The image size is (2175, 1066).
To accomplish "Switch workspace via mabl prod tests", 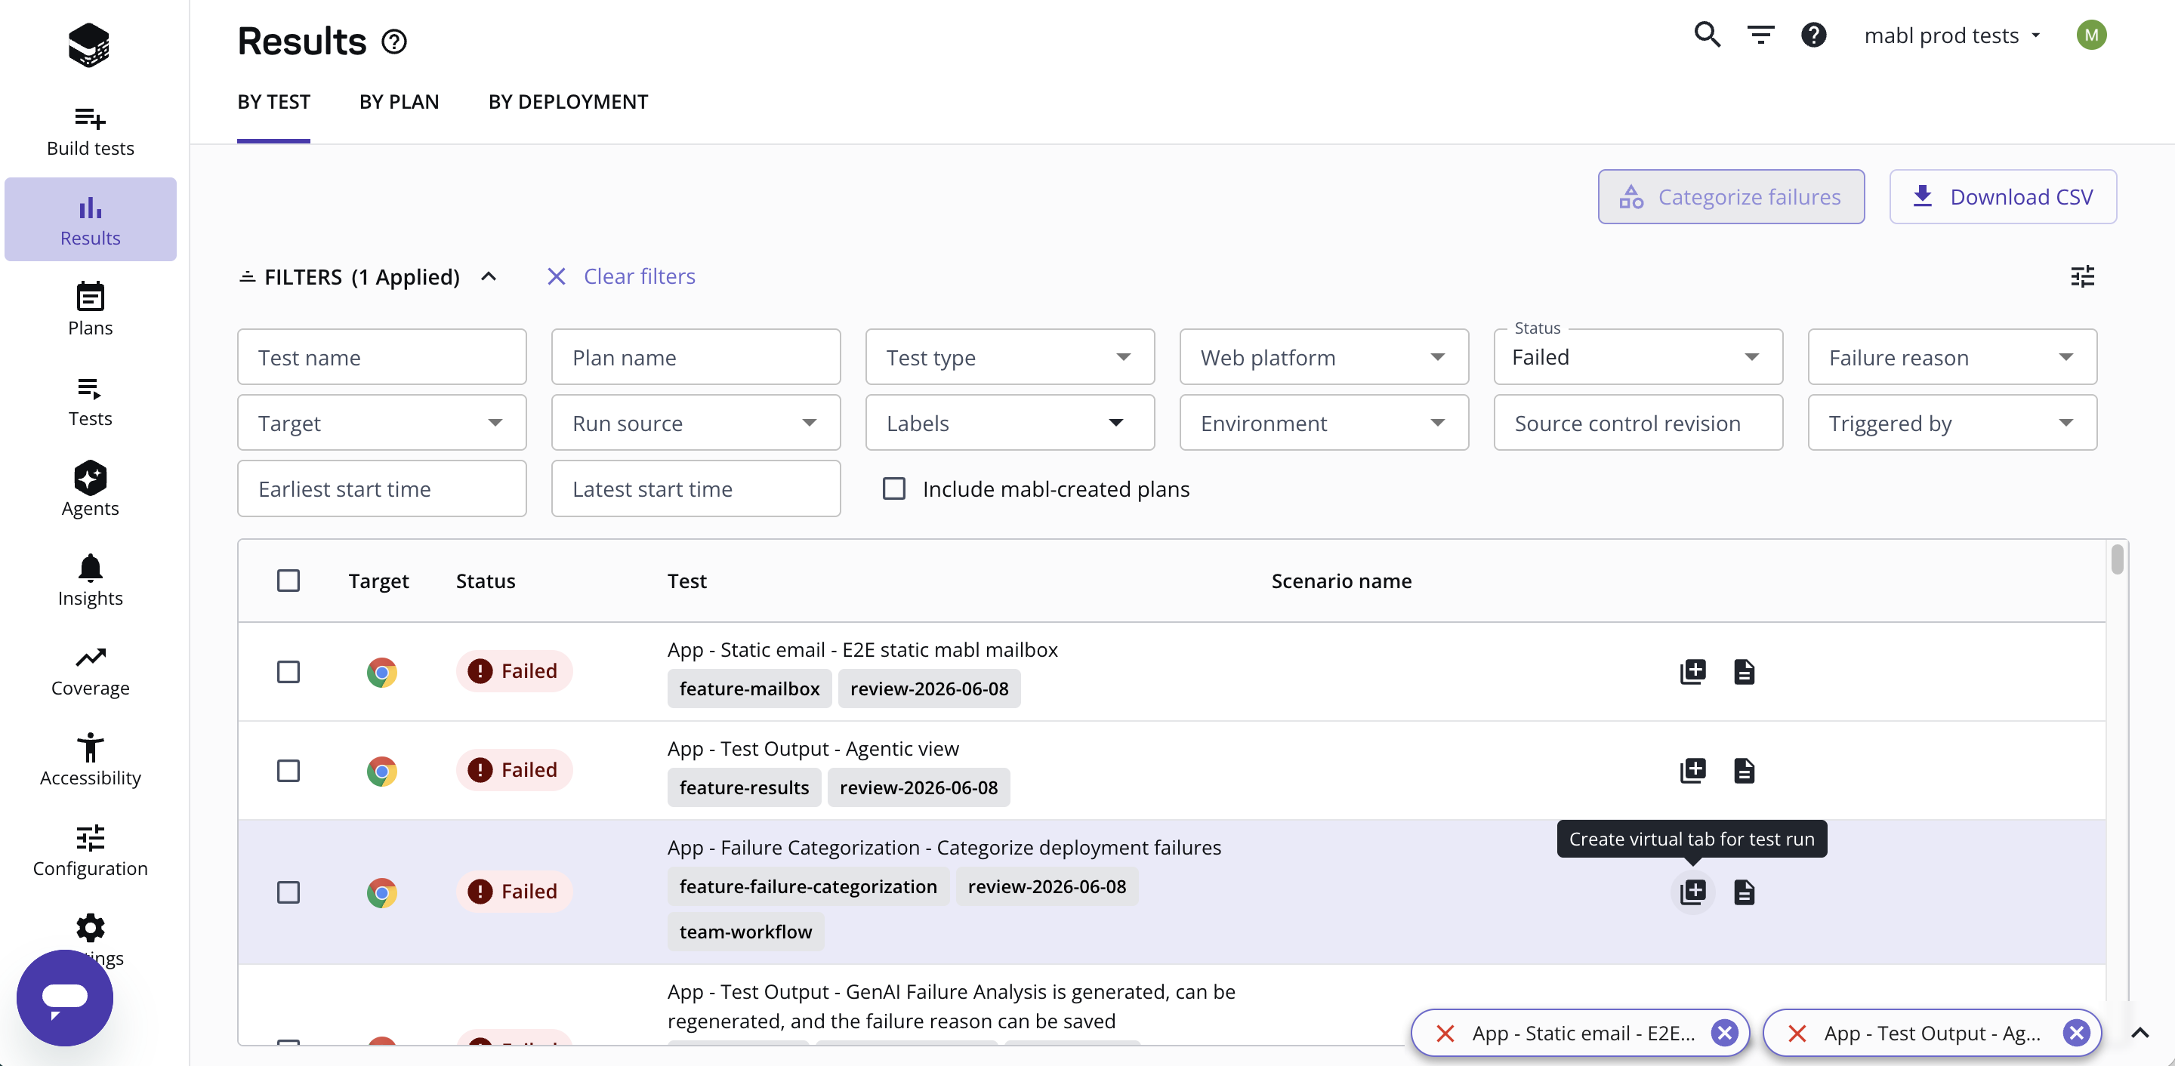I will [x=1952, y=35].
